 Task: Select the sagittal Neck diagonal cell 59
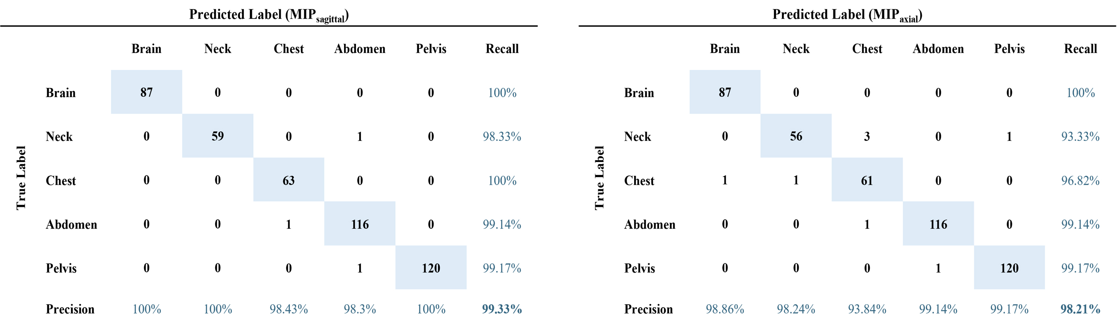(x=218, y=136)
